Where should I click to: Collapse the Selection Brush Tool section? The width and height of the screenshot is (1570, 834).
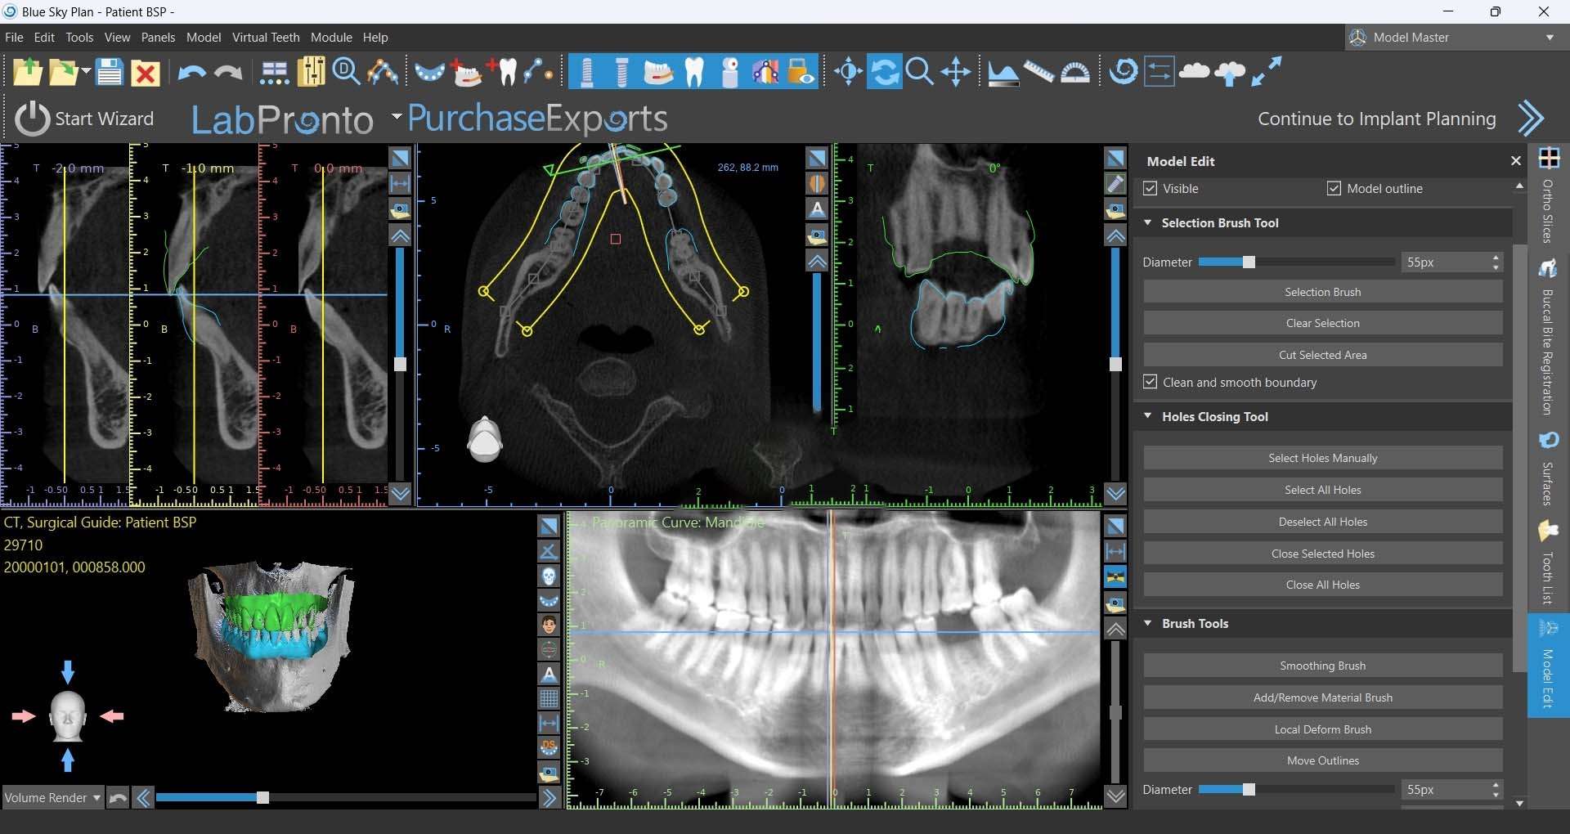(x=1147, y=223)
